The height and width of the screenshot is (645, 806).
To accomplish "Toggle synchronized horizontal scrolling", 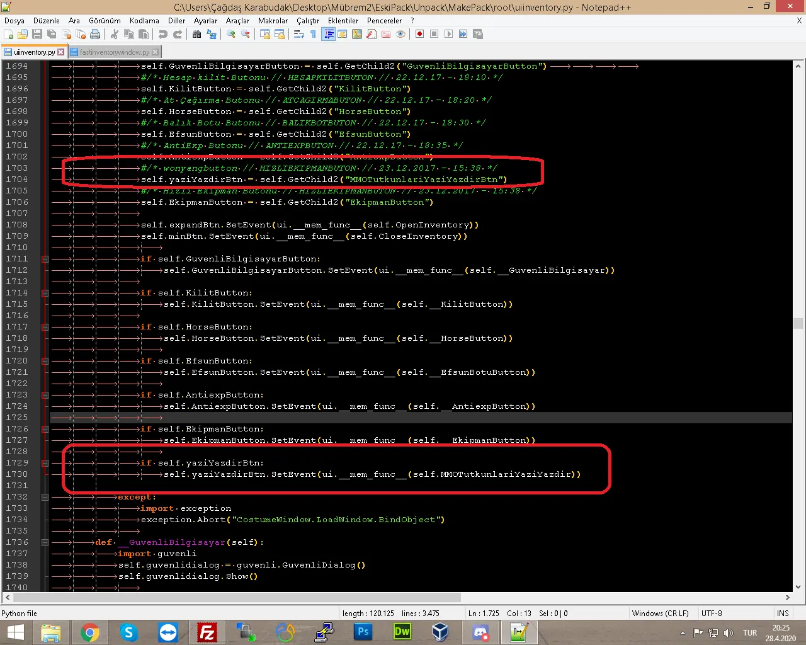I will point(280,34).
